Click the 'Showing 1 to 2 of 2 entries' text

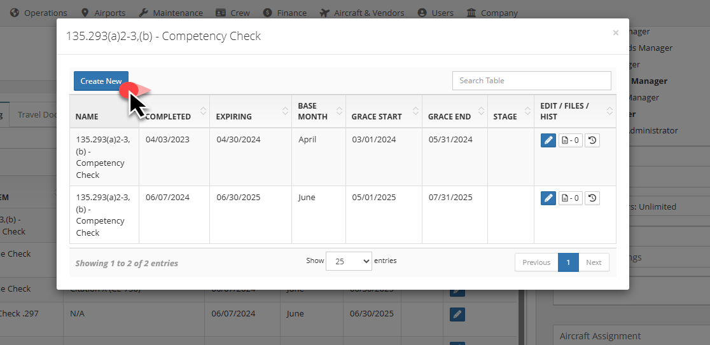[127, 263]
